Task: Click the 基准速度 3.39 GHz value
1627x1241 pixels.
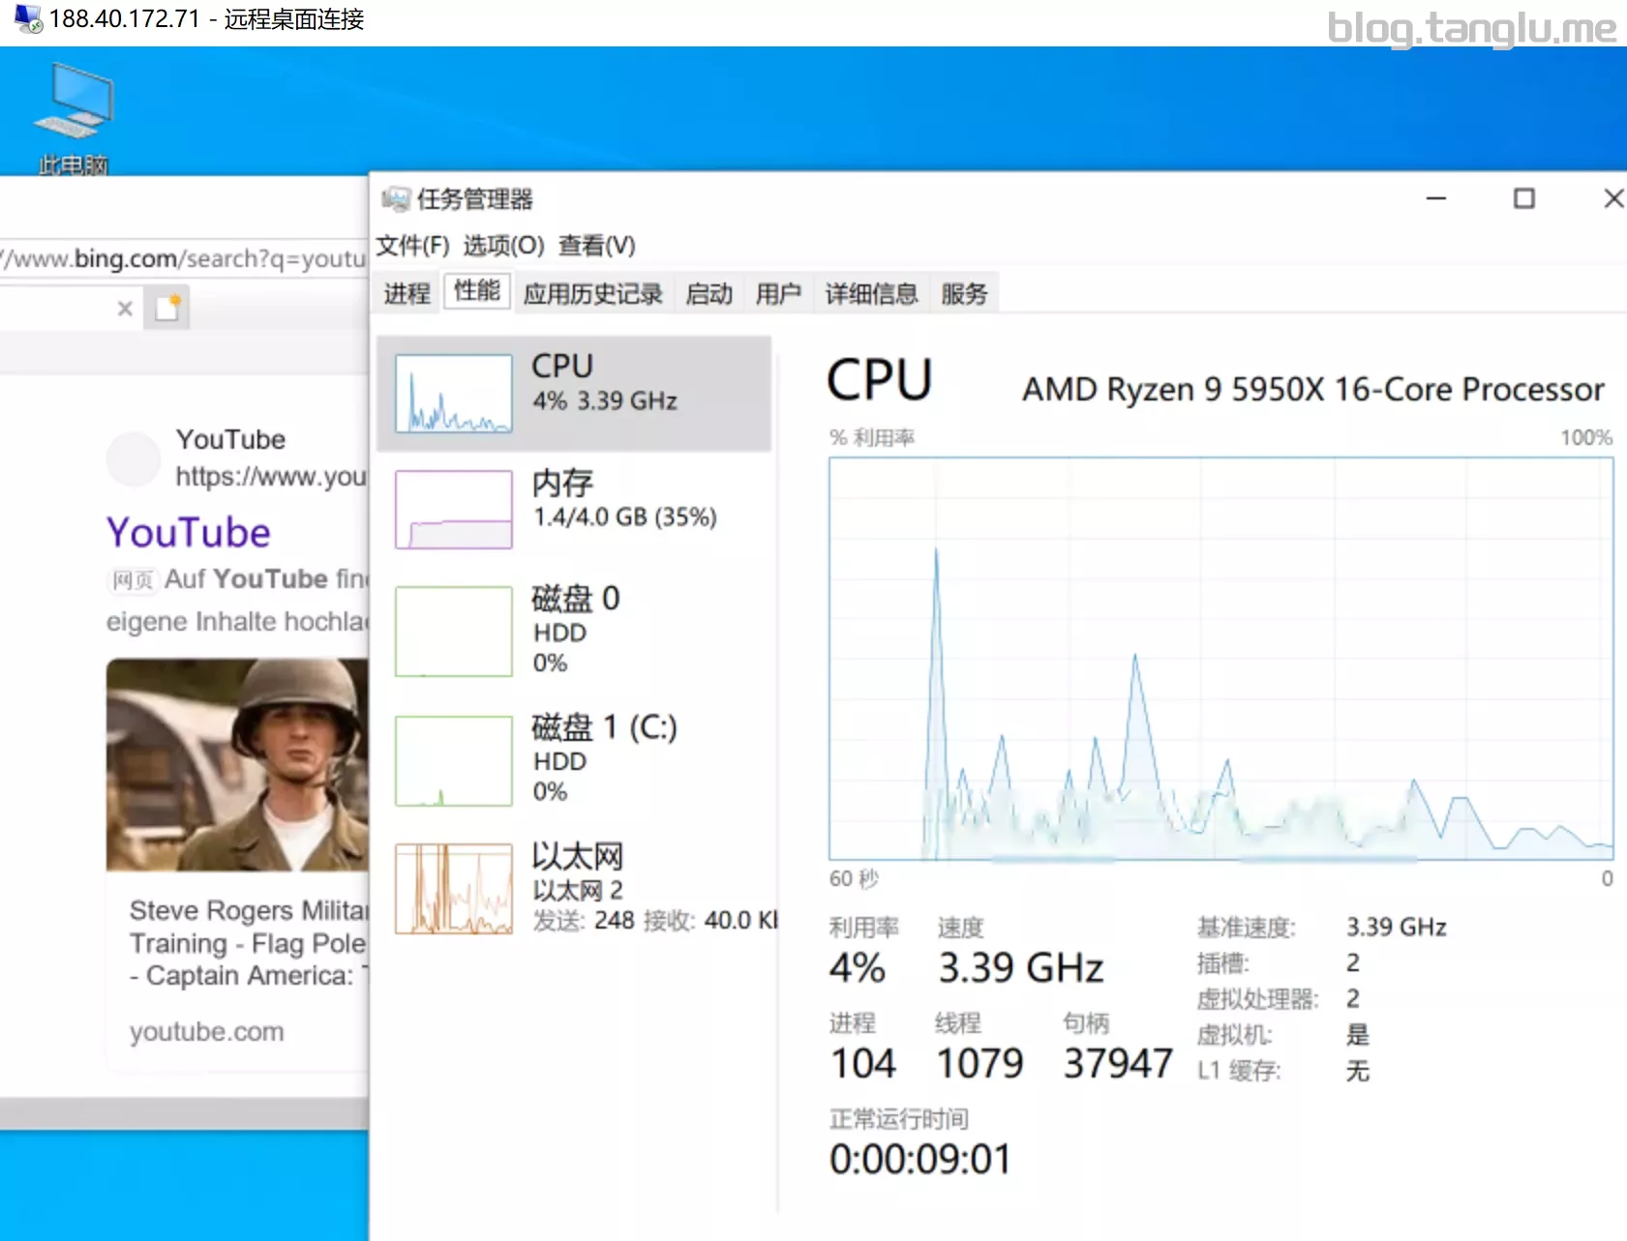Action: 1397,928
